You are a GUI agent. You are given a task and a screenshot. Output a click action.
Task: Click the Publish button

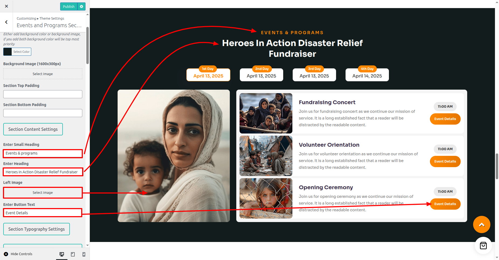69,6
